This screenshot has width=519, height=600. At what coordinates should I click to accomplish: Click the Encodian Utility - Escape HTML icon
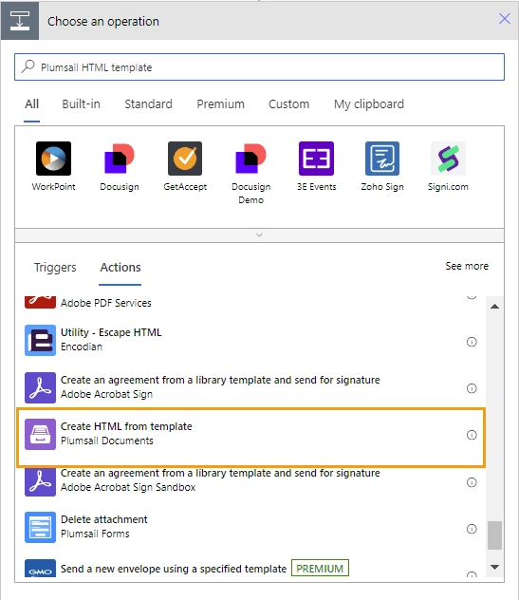point(40,340)
